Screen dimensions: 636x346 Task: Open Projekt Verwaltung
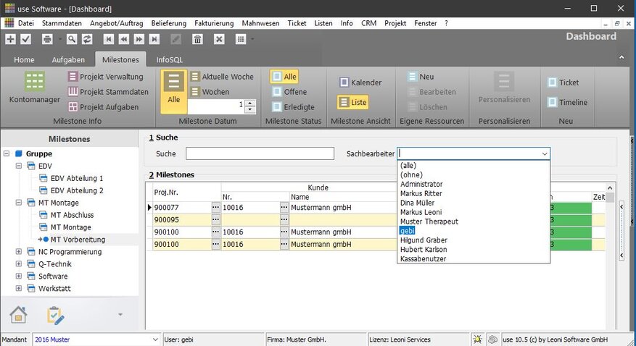coord(105,77)
